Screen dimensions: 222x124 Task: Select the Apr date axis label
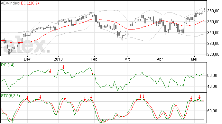coord(160,59)
